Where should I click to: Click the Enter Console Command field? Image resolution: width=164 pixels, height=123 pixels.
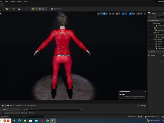click(27, 117)
